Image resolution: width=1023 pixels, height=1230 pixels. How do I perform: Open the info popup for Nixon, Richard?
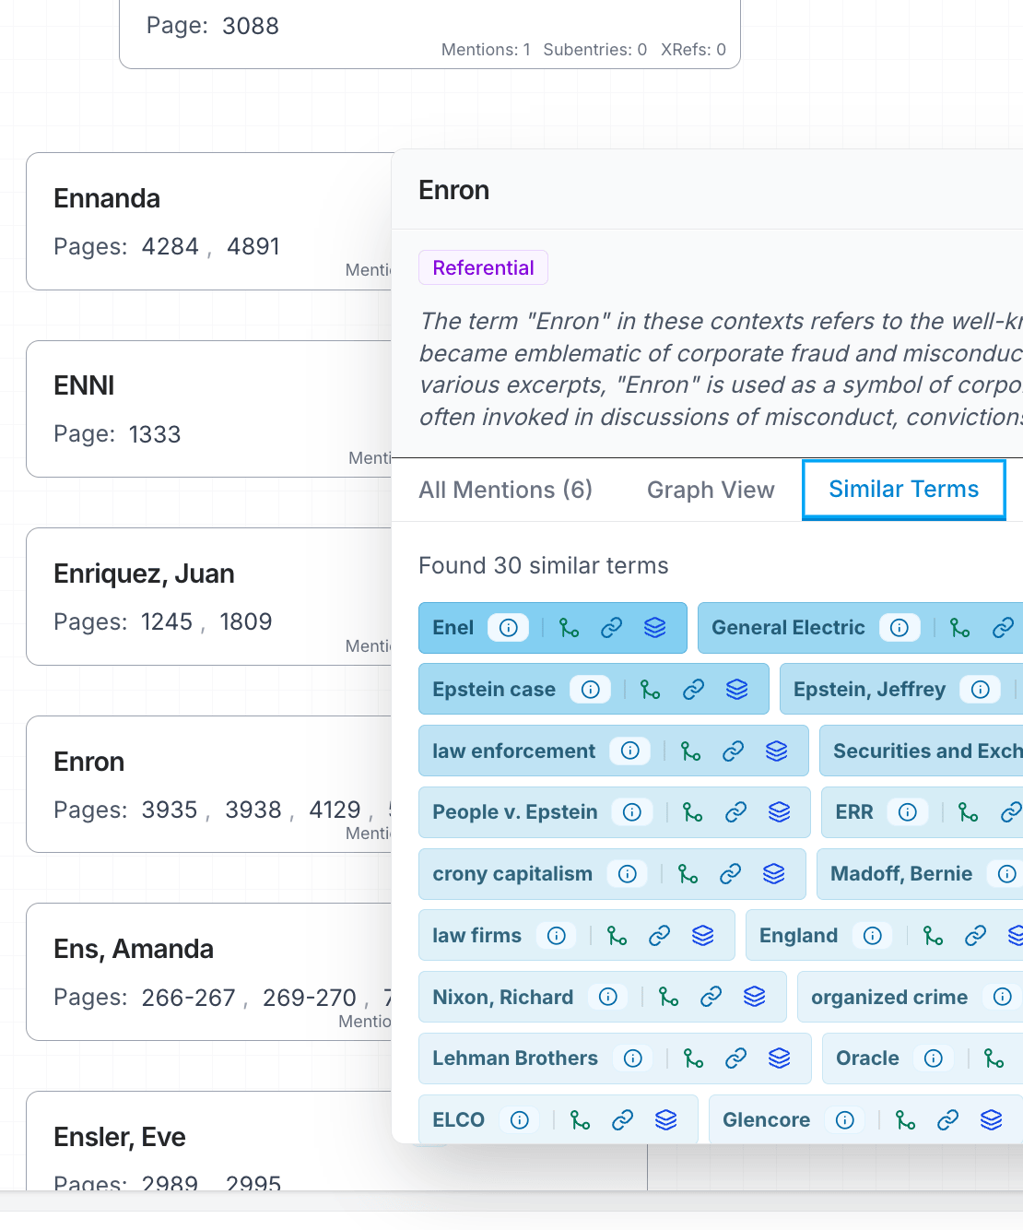607,997
